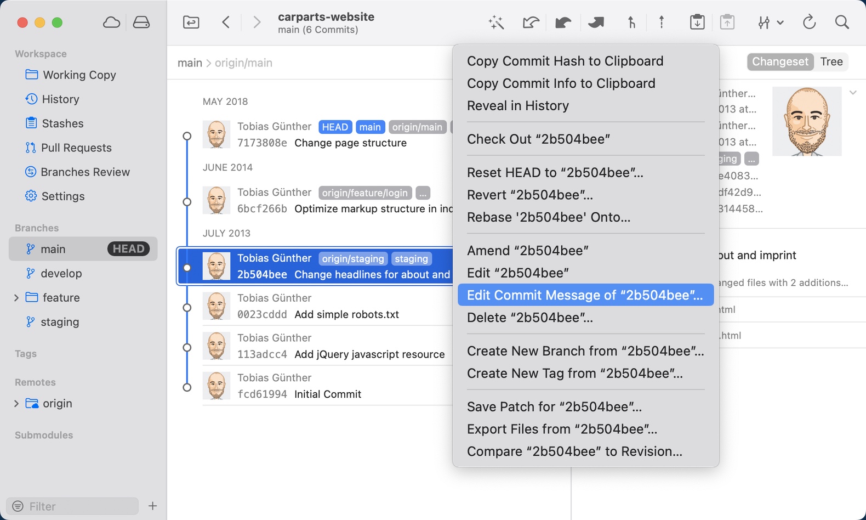Viewport: 866px width, 520px height.
Task: Click the plus button next to Filter
Action: point(152,506)
